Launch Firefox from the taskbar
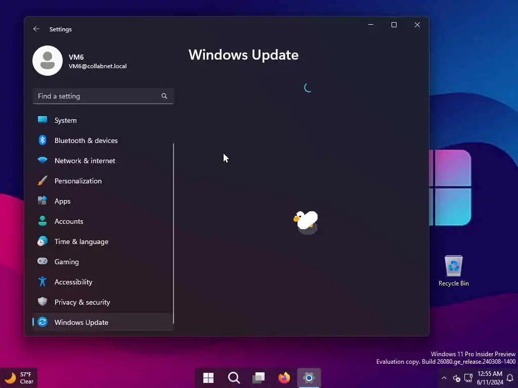The image size is (518, 388). 284,378
